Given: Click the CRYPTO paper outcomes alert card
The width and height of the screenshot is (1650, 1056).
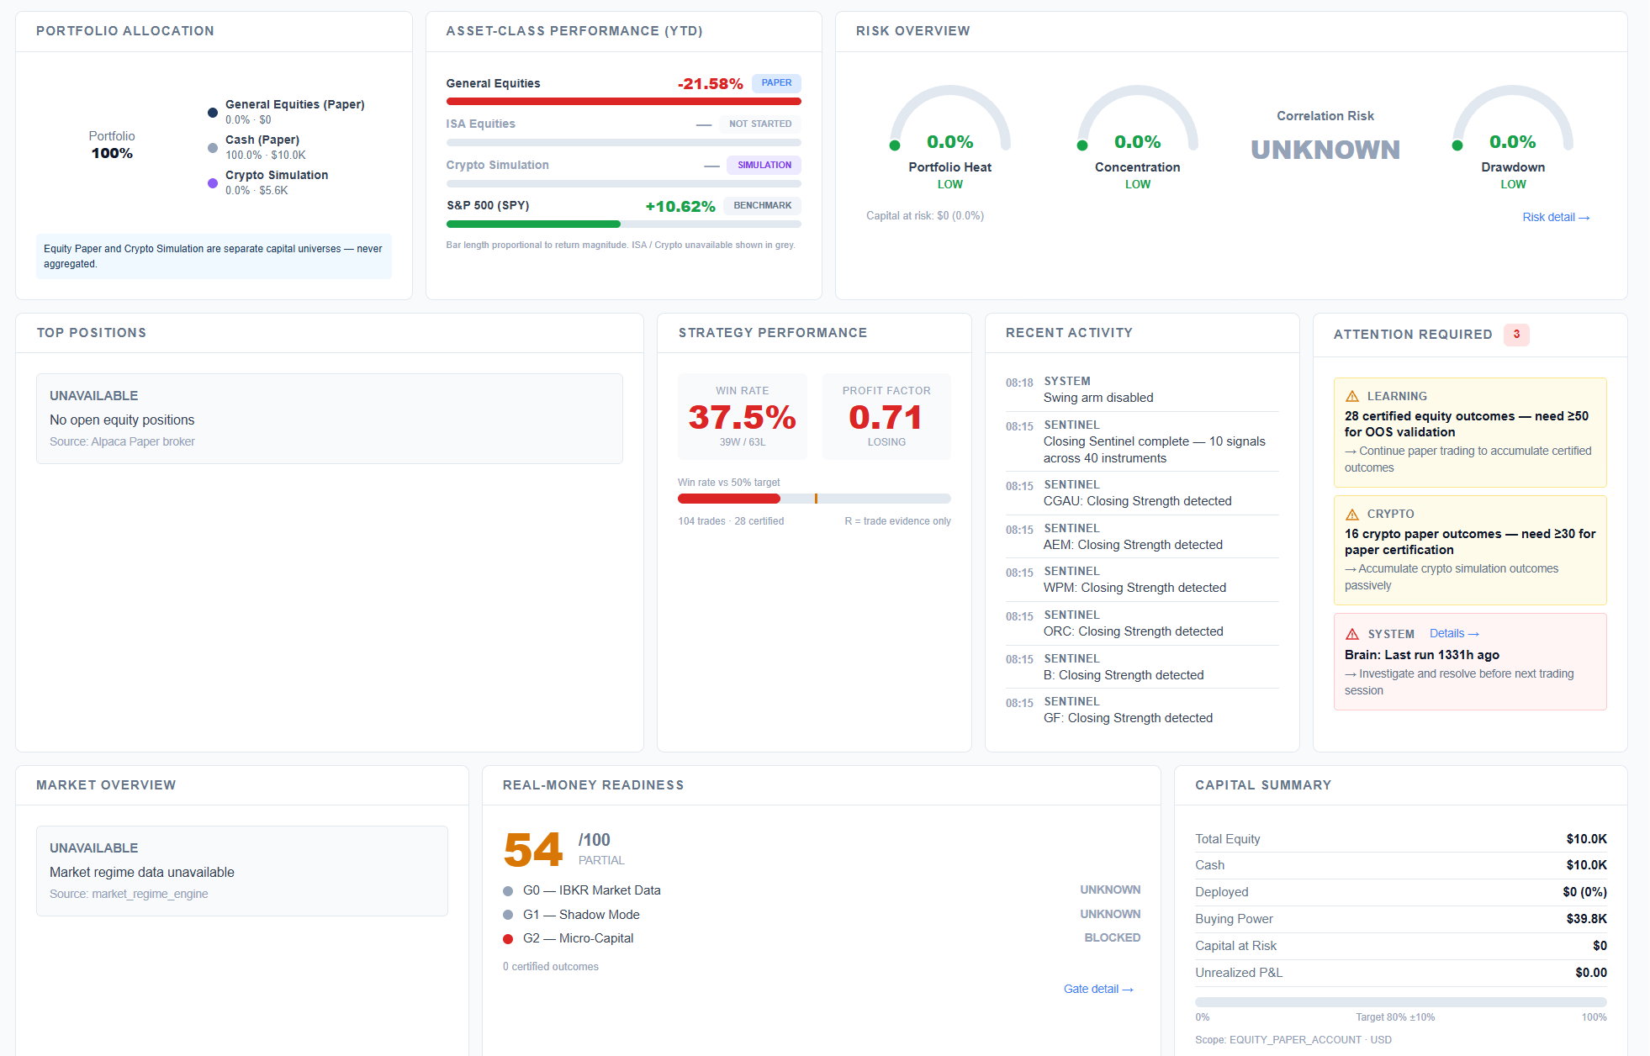Looking at the screenshot, I should coord(1470,550).
